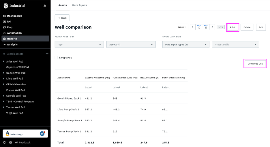The image size is (270, 147).
Task: Open the Assets (4) dropdown
Action: pyautogui.click(x=131, y=44)
